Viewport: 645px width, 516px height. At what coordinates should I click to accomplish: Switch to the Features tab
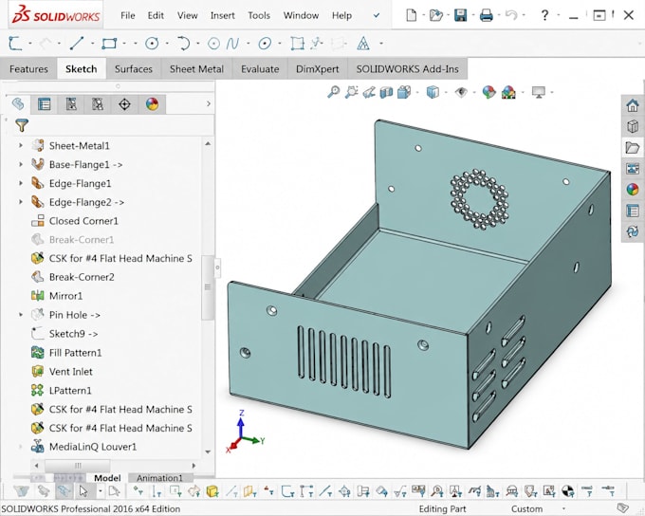coord(28,68)
